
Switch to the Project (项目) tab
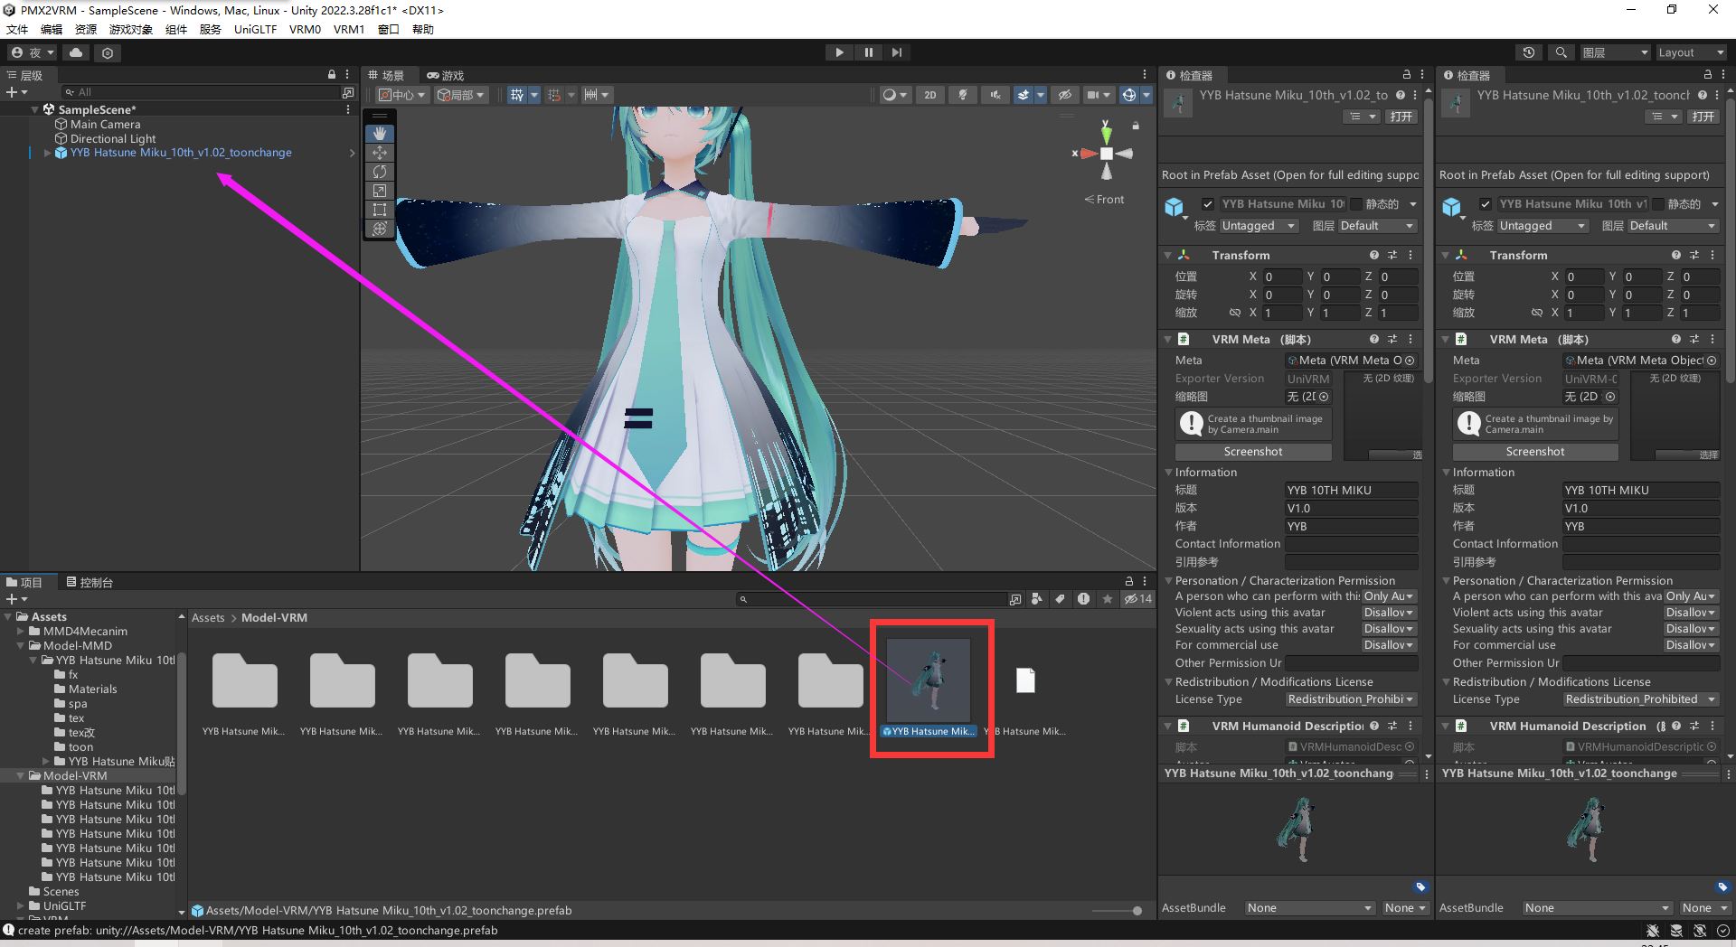click(24, 582)
